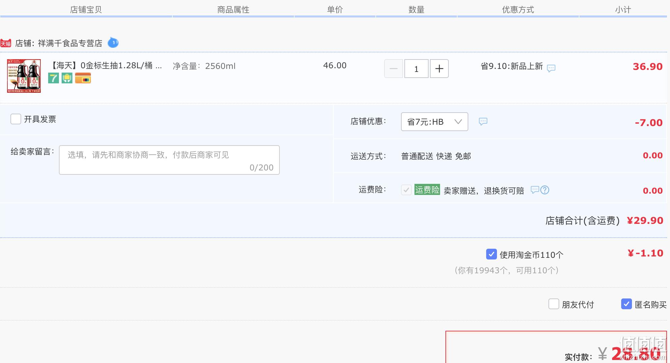Viewport: 670px width, 363px height.
Task: Decrease quantity with the minus button
Action: pos(394,69)
